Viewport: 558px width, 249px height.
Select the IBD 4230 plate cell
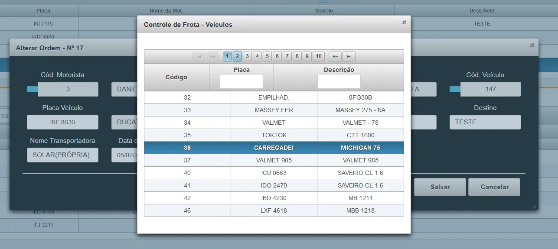pos(274,198)
